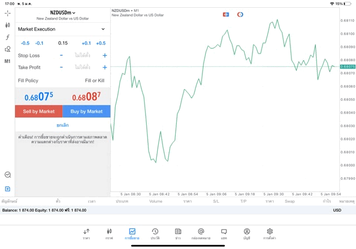
Task: Tap the sell price 0.68075
Action: (x=39, y=96)
